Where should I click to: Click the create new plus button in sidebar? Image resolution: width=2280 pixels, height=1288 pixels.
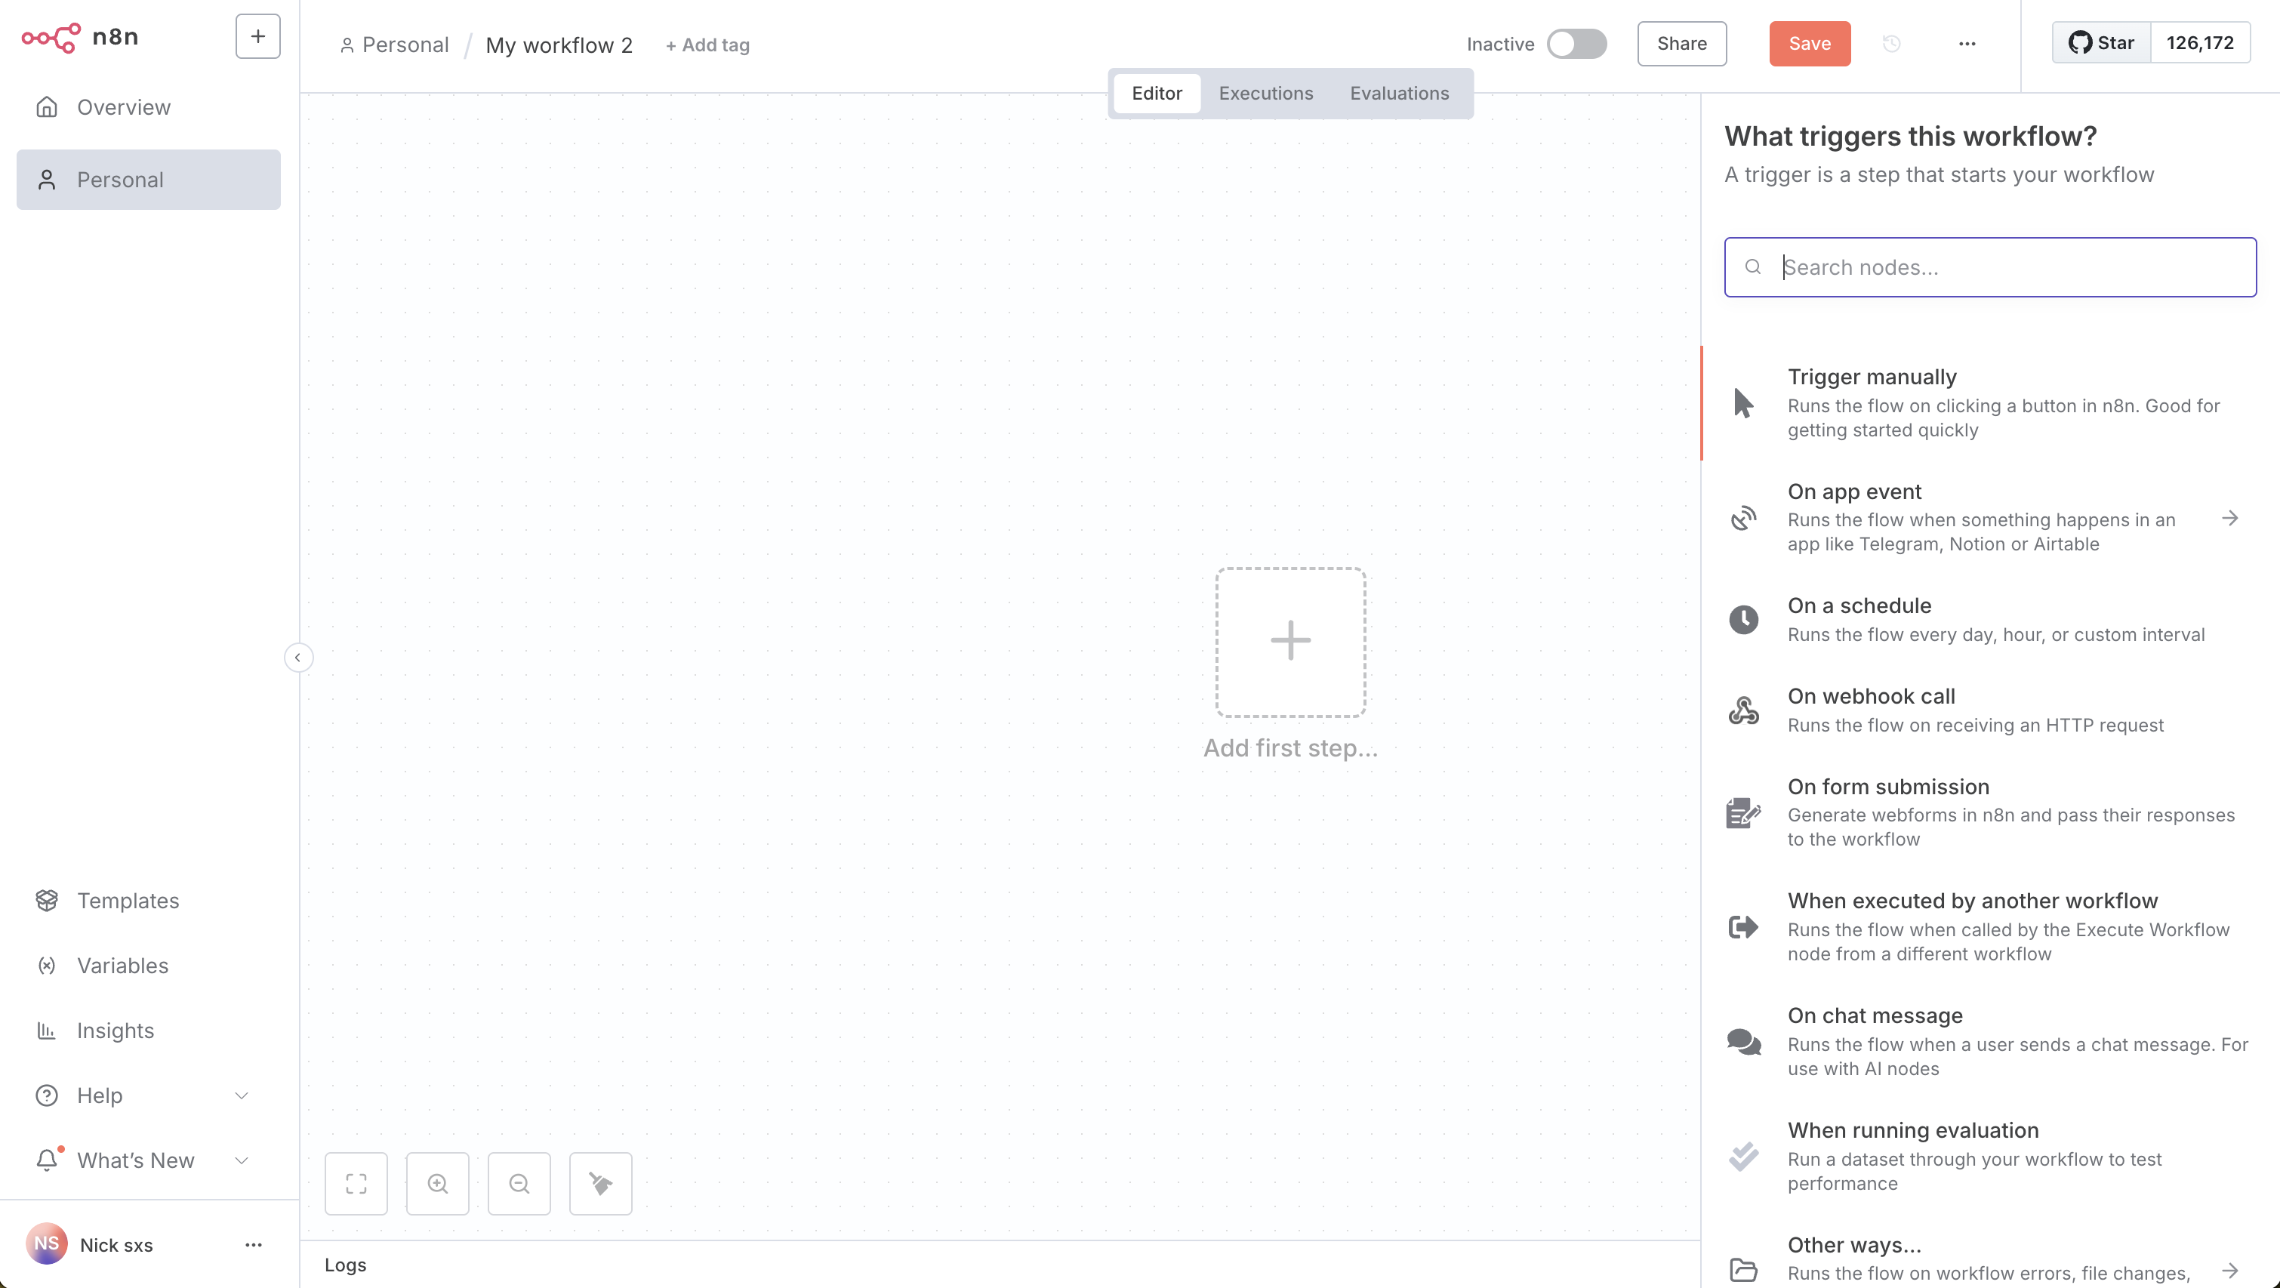click(x=257, y=36)
